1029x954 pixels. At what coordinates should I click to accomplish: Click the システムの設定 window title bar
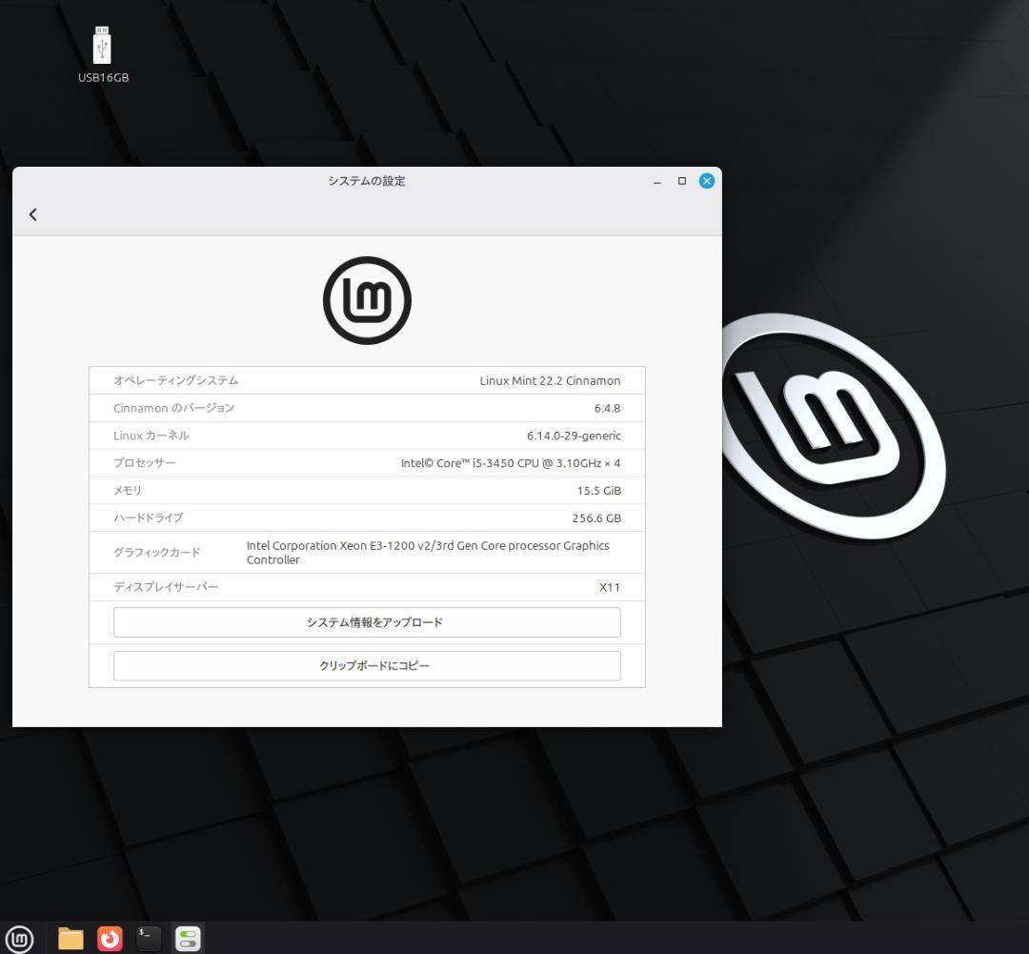[366, 181]
